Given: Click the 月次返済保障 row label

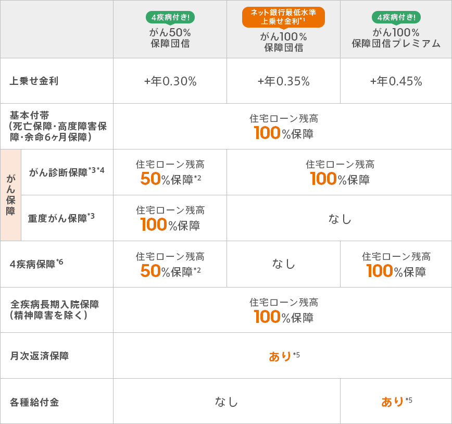Looking at the screenshot, I should pyautogui.click(x=39, y=356).
